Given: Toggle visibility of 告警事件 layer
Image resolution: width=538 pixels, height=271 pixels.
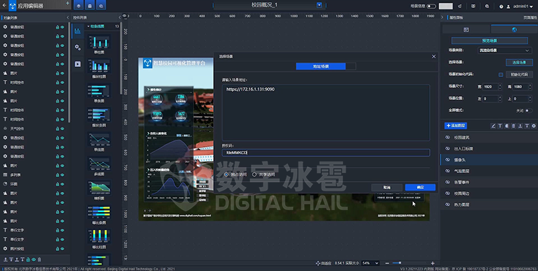Looking at the screenshot, I should coord(447,182).
